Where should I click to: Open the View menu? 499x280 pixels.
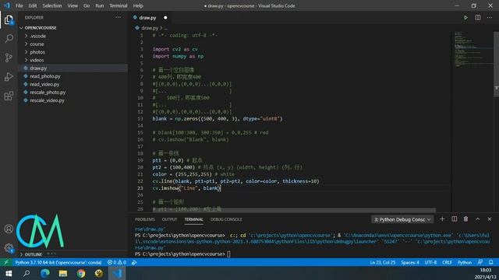click(73, 5)
